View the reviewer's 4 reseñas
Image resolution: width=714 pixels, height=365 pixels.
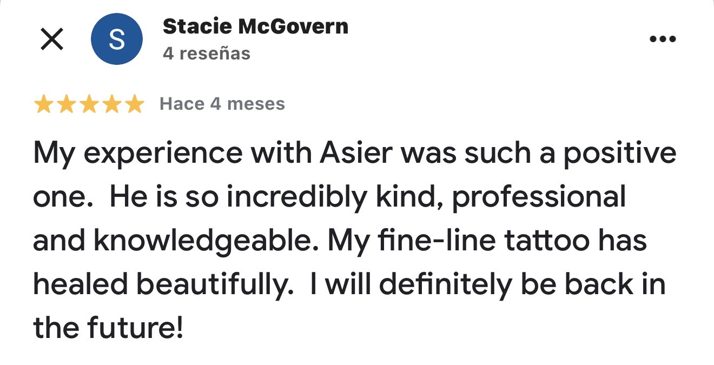(x=205, y=53)
